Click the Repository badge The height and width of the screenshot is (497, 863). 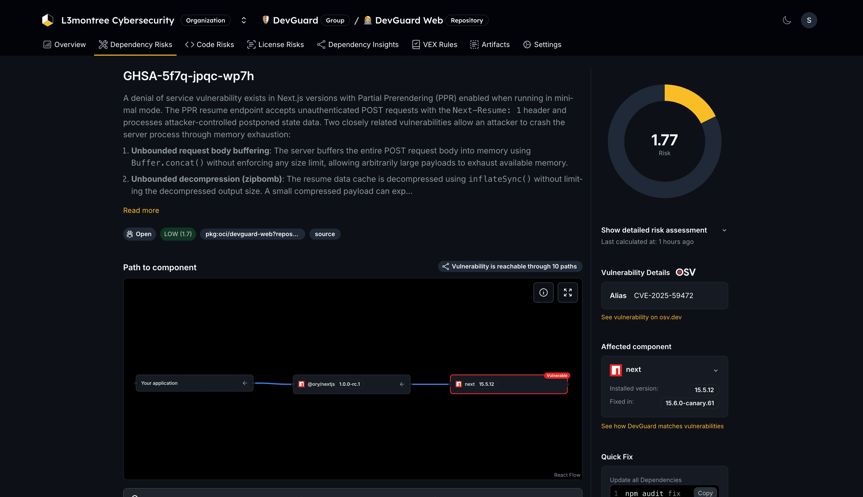[467, 20]
